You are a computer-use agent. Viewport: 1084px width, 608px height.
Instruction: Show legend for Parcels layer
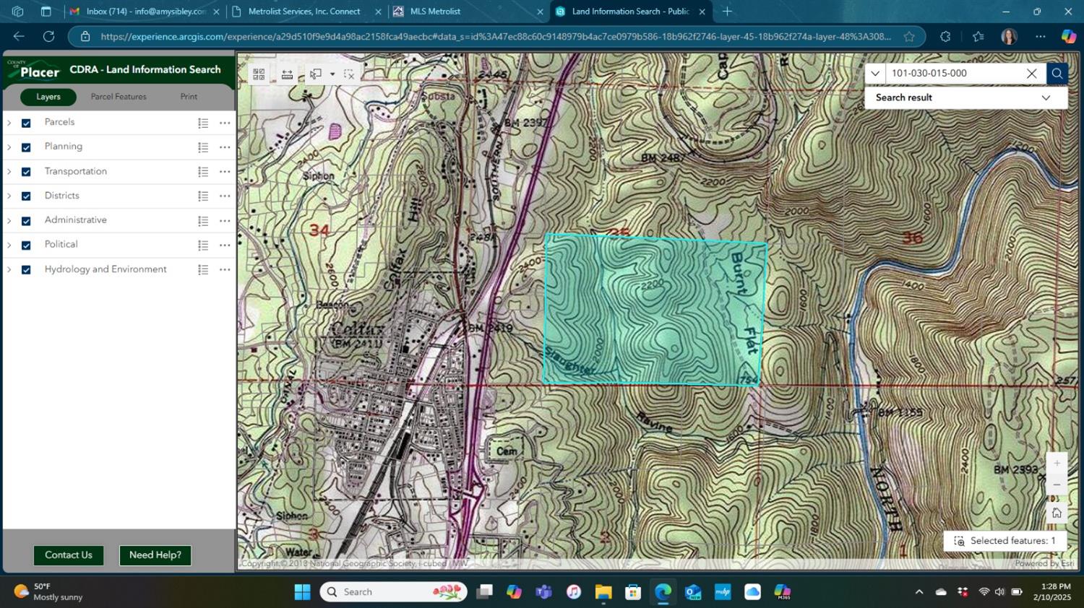pyautogui.click(x=203, y=123)
